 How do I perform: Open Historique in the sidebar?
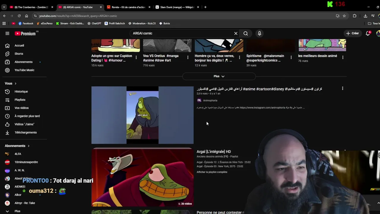[21, 92]
